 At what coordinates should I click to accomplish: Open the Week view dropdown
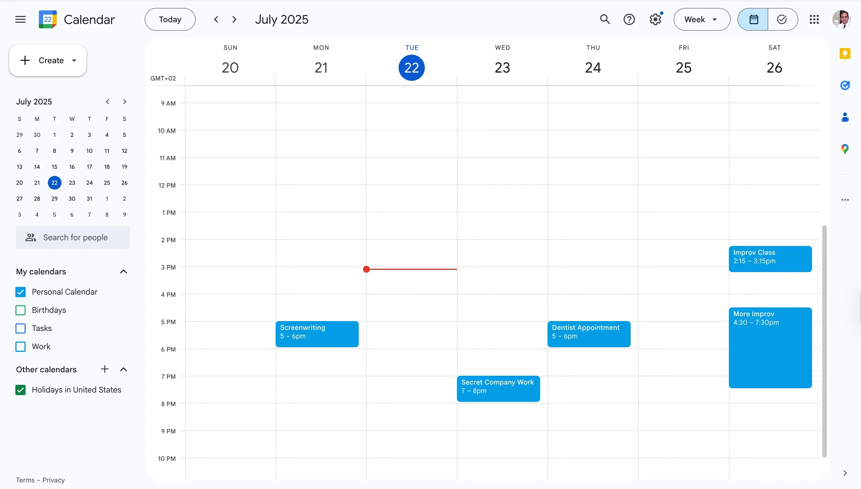tap(702, 19)
